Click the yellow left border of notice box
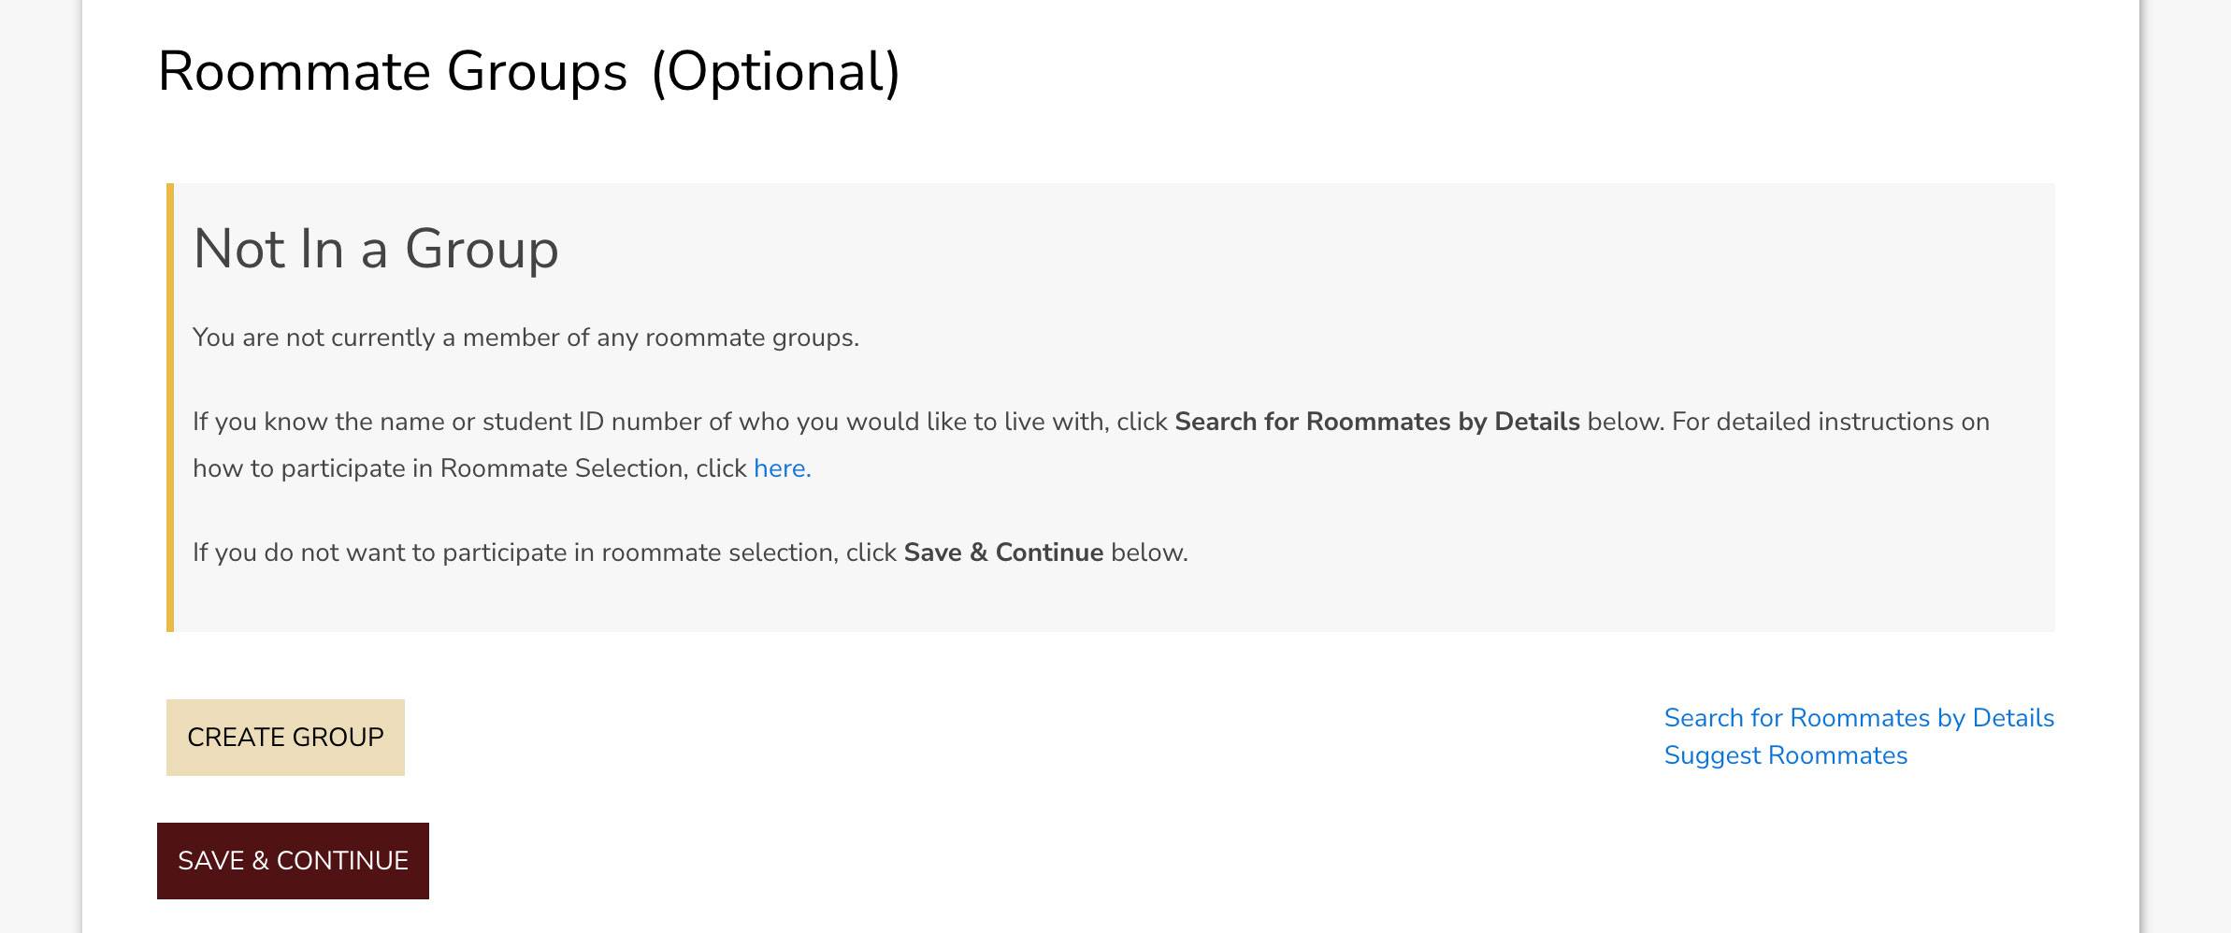The width and height of the screenshot is (2231, 933). click(x=170, y=407)
